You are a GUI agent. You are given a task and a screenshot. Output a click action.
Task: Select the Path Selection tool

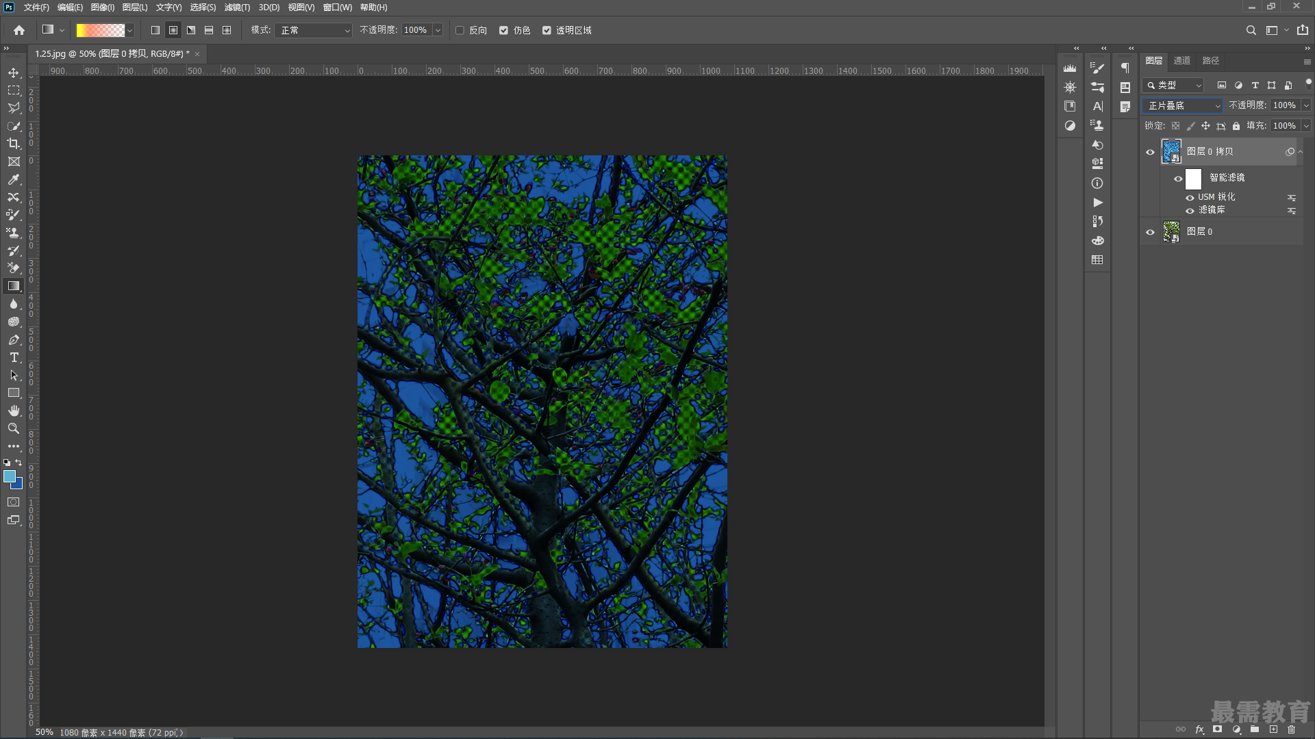coord(14,375)
